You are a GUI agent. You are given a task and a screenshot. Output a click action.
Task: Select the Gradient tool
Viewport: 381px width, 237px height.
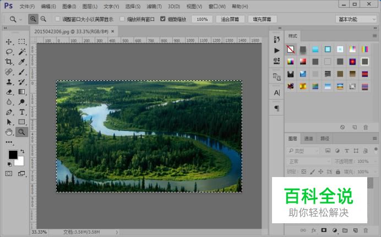click(21, 92)
